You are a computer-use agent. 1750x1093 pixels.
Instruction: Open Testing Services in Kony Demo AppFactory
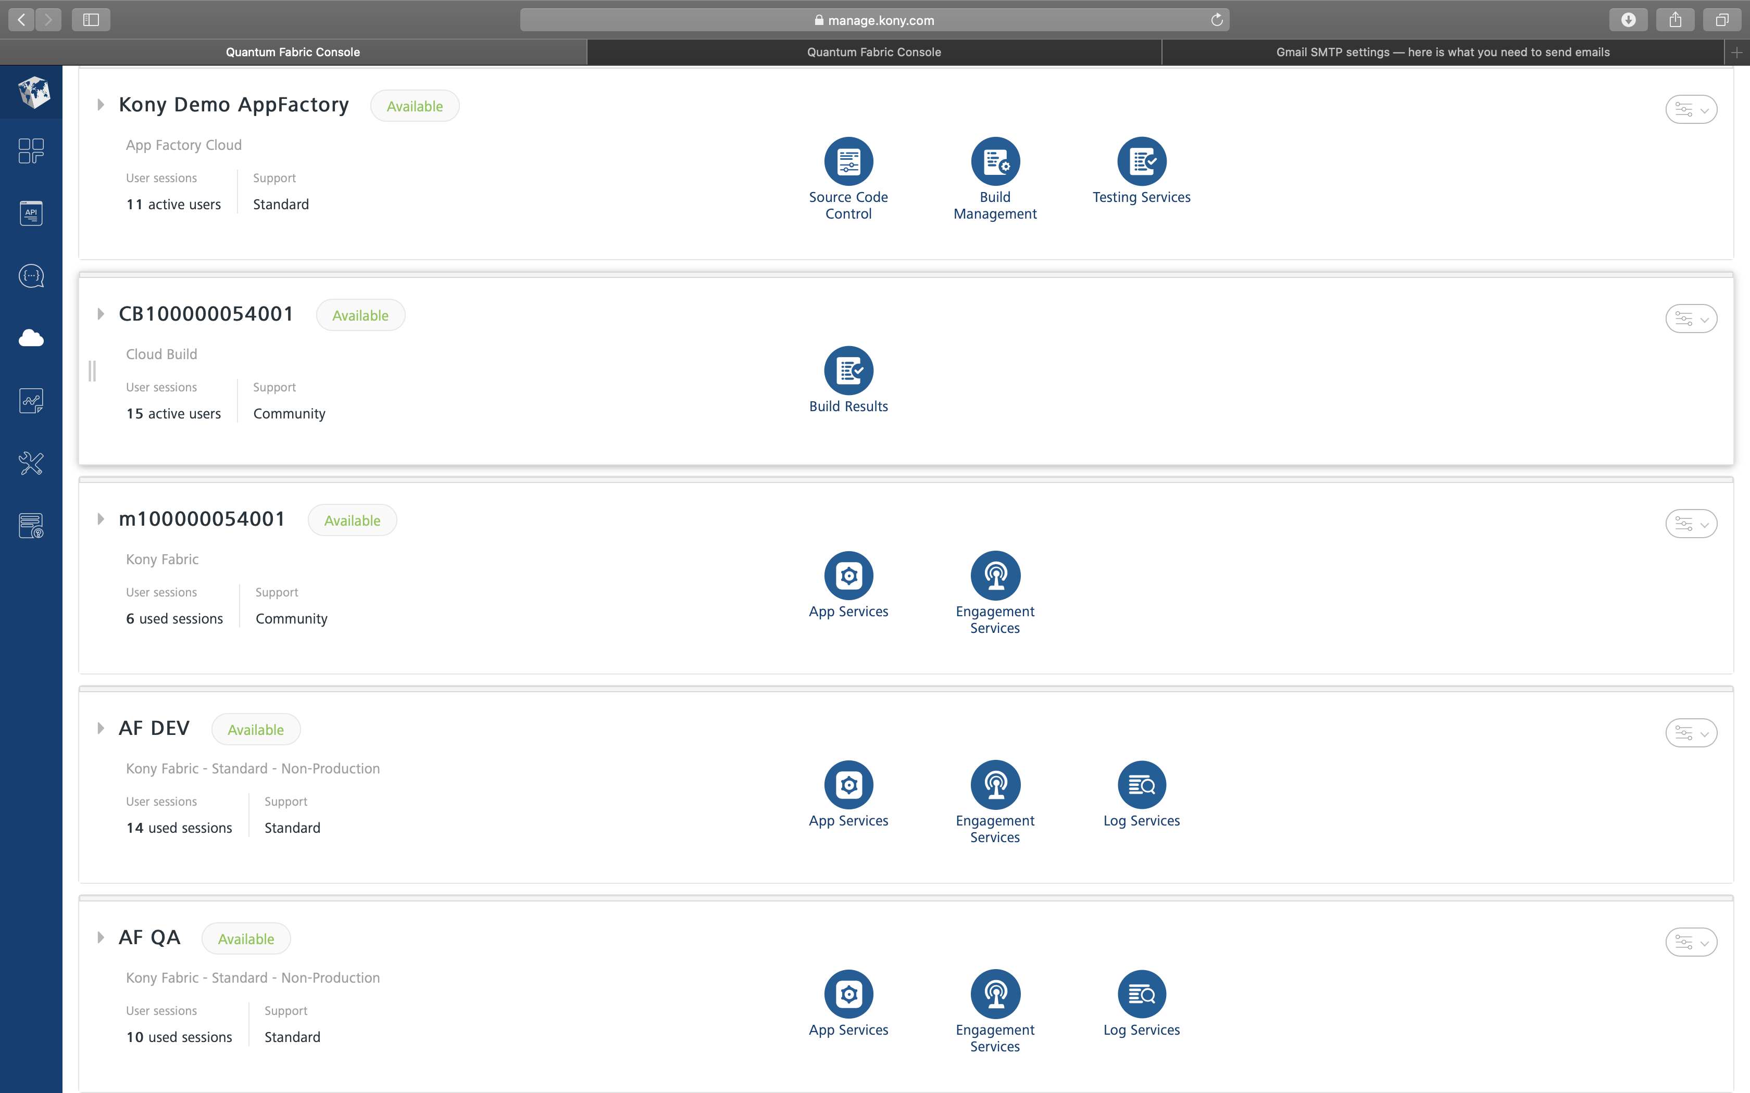(1142, 161)
